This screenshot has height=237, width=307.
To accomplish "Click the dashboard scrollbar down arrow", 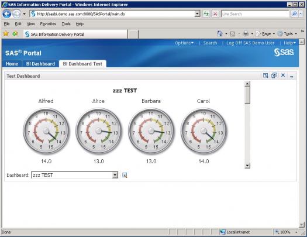I will point(247,166).
